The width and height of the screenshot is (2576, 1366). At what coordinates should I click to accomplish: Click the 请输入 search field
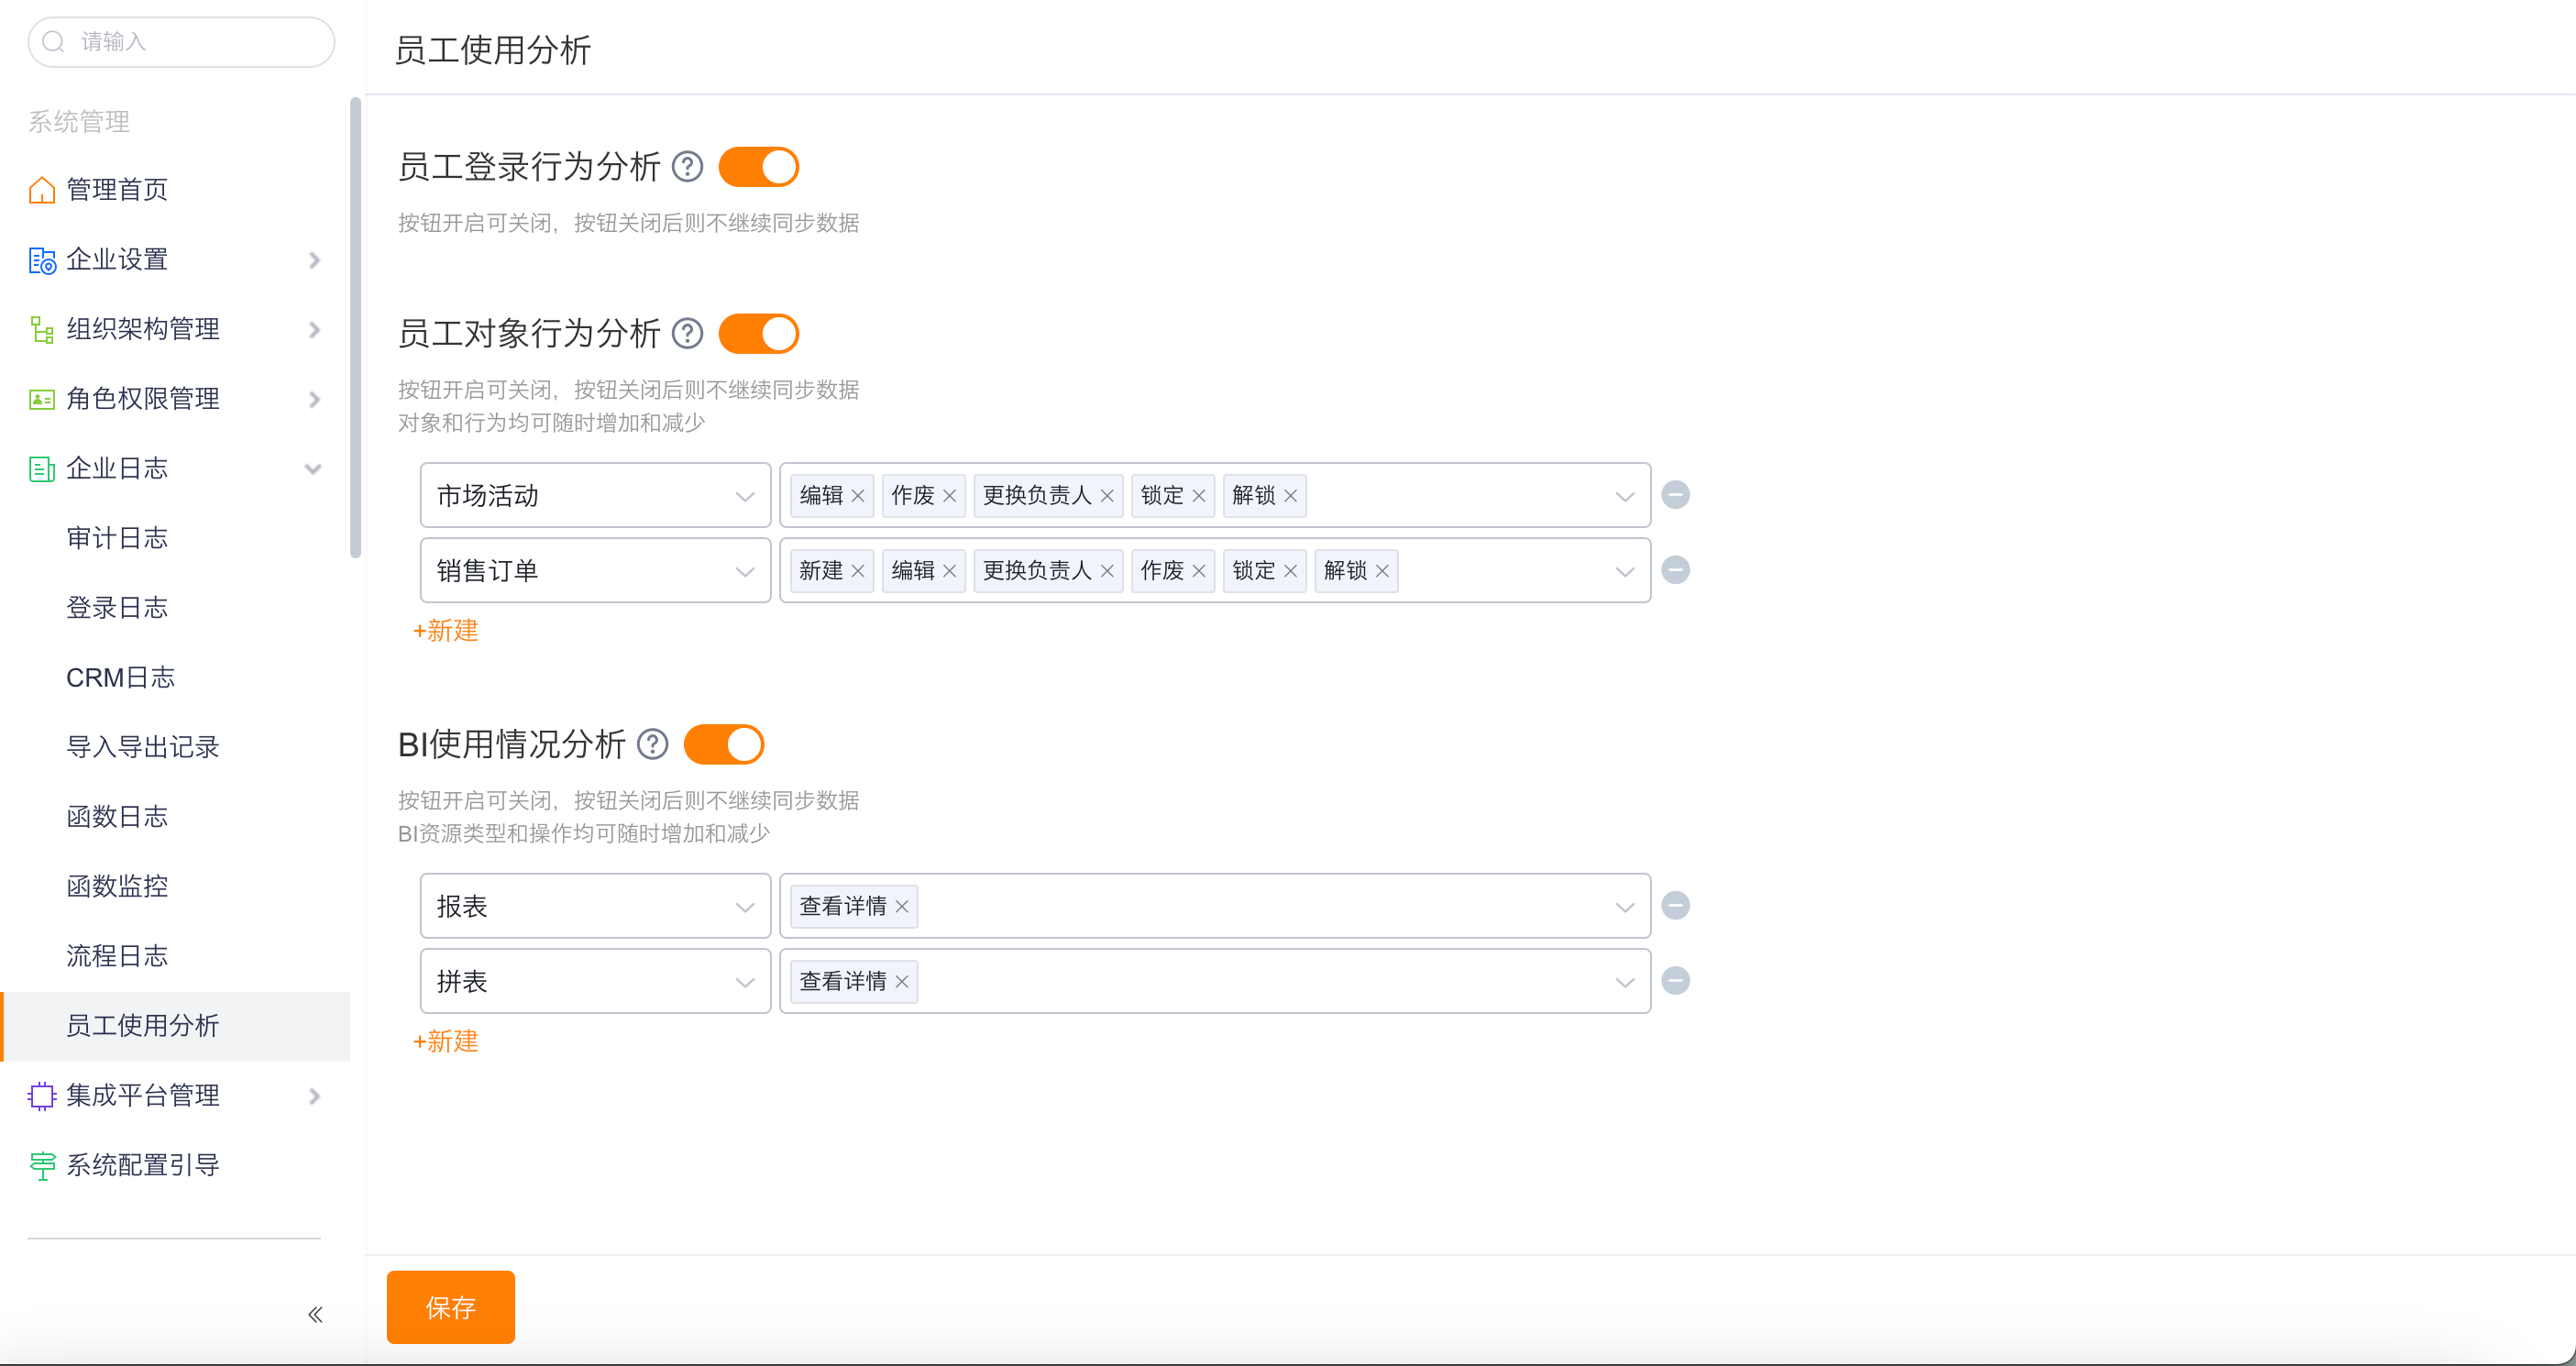[180, 42]
